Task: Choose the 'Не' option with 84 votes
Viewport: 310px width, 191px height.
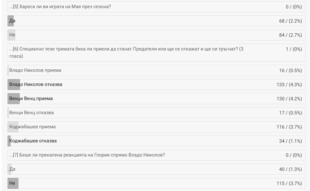Action: point(13,35)
